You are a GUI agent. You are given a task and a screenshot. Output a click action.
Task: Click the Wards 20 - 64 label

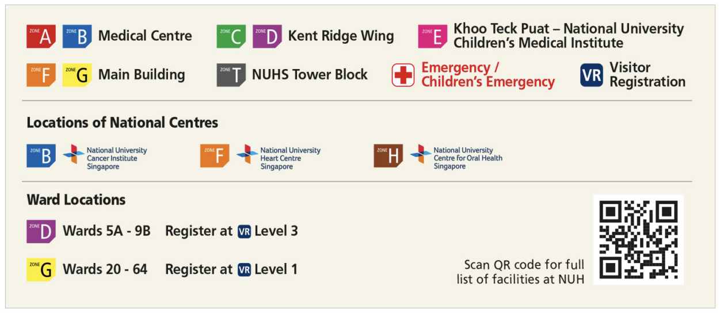[105, 269]
